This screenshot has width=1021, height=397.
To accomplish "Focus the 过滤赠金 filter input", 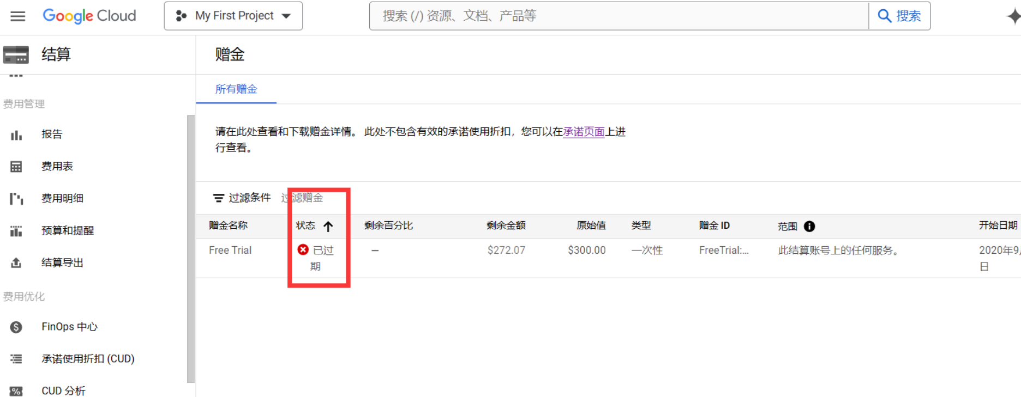I will point(302,198).
